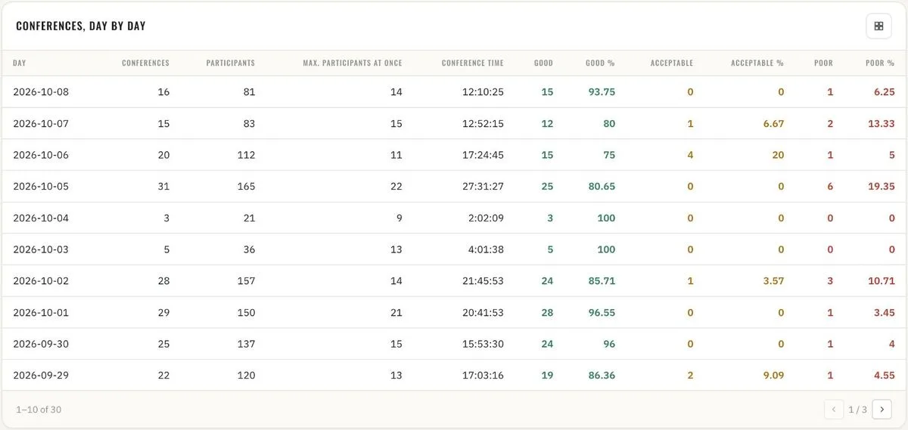
Task: Select the 2026-10-05 date cell
Action: pyautogui.click(x=41, y=187)
